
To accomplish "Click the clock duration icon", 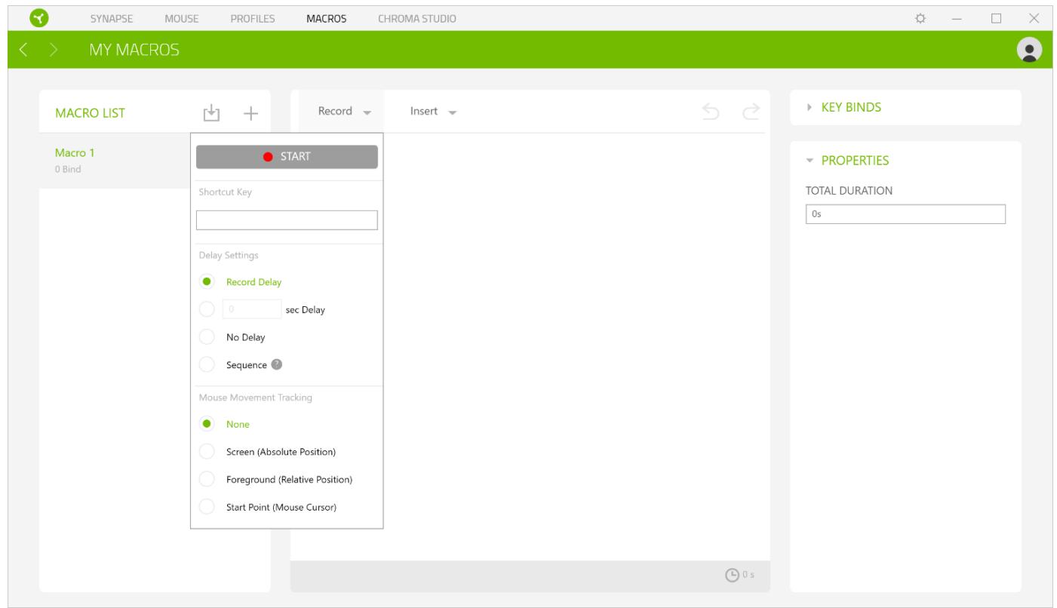I will (x=730, y=576).
